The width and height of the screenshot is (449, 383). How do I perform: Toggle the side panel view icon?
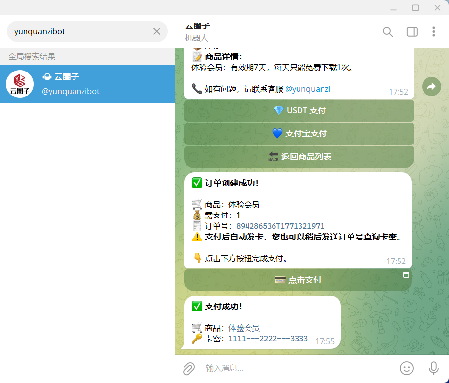tap(412, 31)
